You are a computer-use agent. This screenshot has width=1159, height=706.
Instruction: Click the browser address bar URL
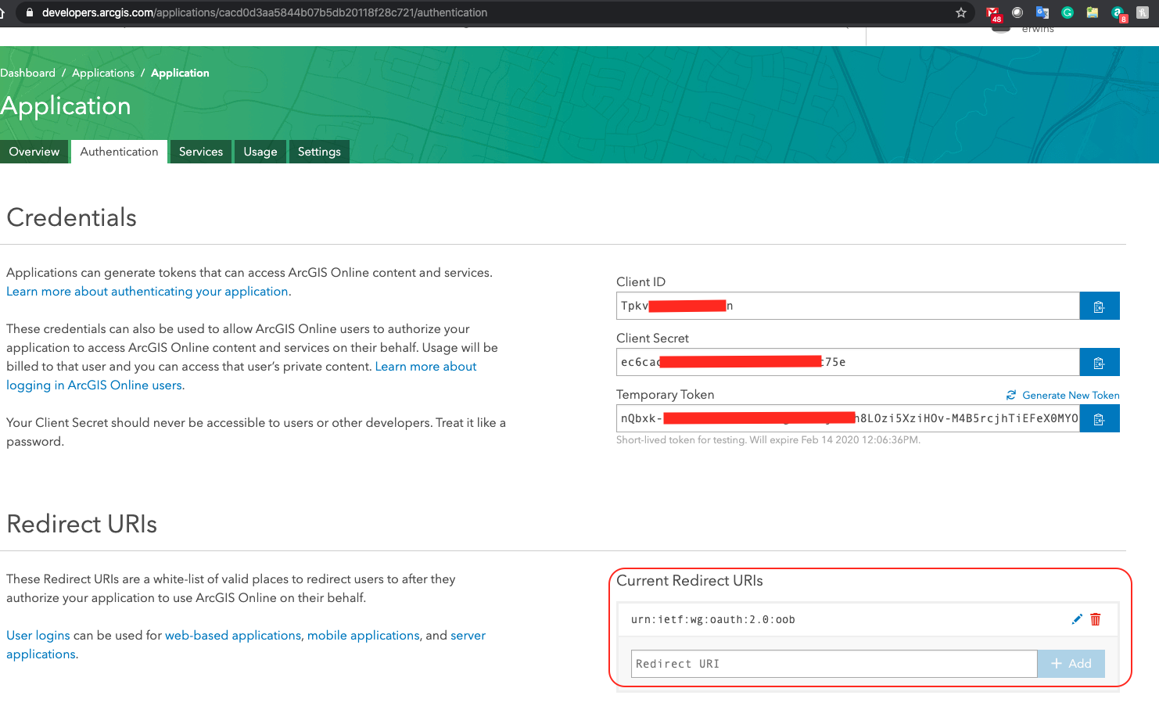[264, 13]
